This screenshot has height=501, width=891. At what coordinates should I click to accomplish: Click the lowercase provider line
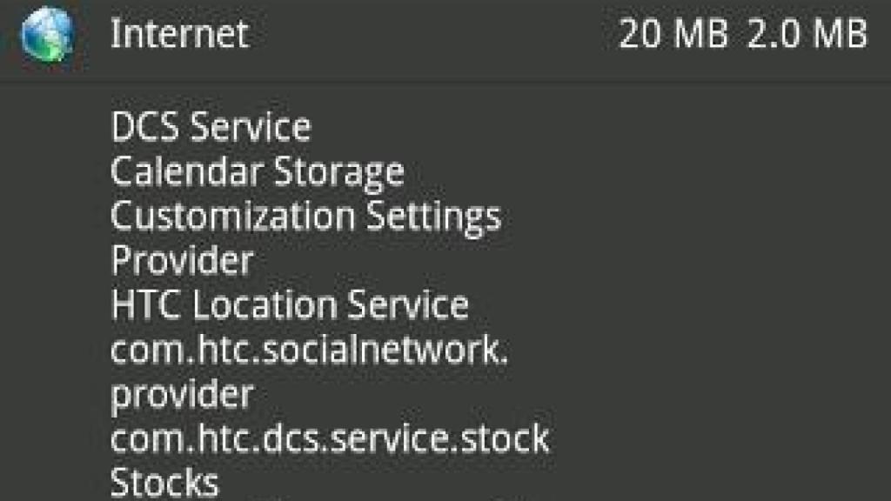pyautogui.click(x=182, y=394)
